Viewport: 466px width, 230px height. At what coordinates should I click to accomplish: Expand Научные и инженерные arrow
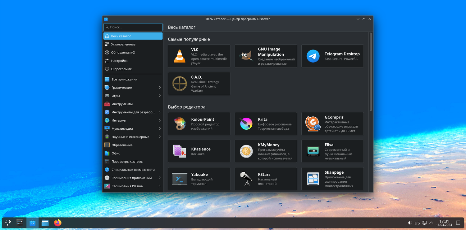coord(160,137)
